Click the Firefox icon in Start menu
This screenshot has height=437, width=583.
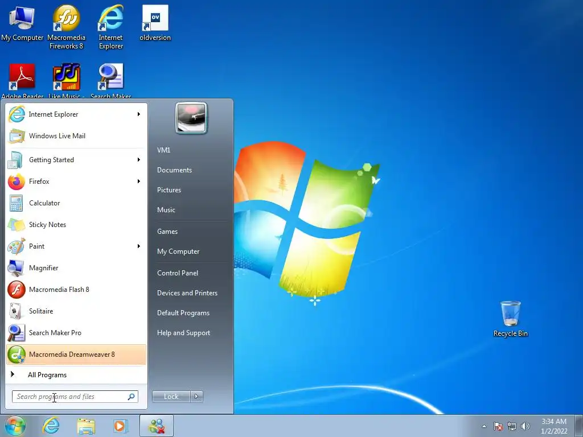(17, 182)
